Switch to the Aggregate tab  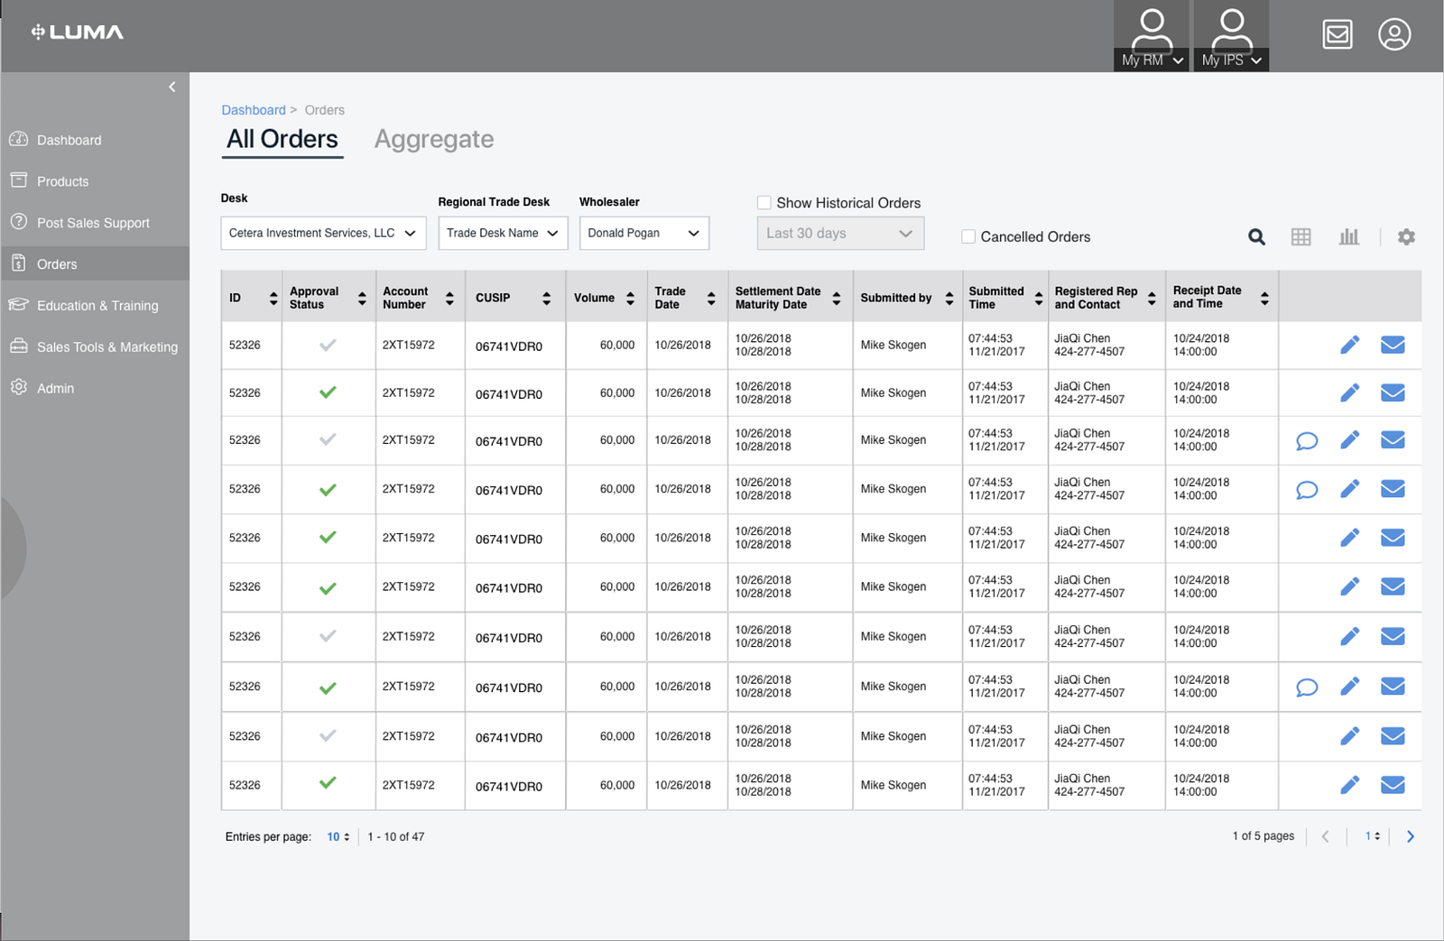pyautogui.click(x=434, y=139)
